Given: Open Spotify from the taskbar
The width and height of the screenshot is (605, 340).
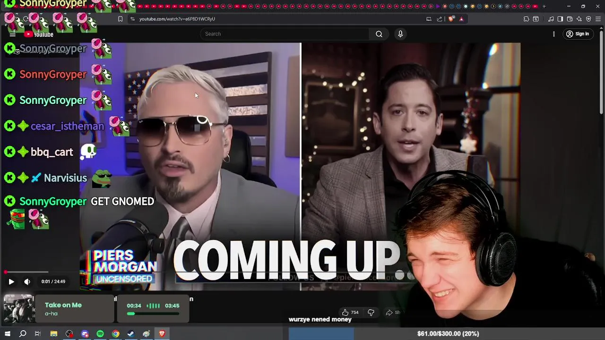Looking at the screenshot, I should click(x=100, y=334).
